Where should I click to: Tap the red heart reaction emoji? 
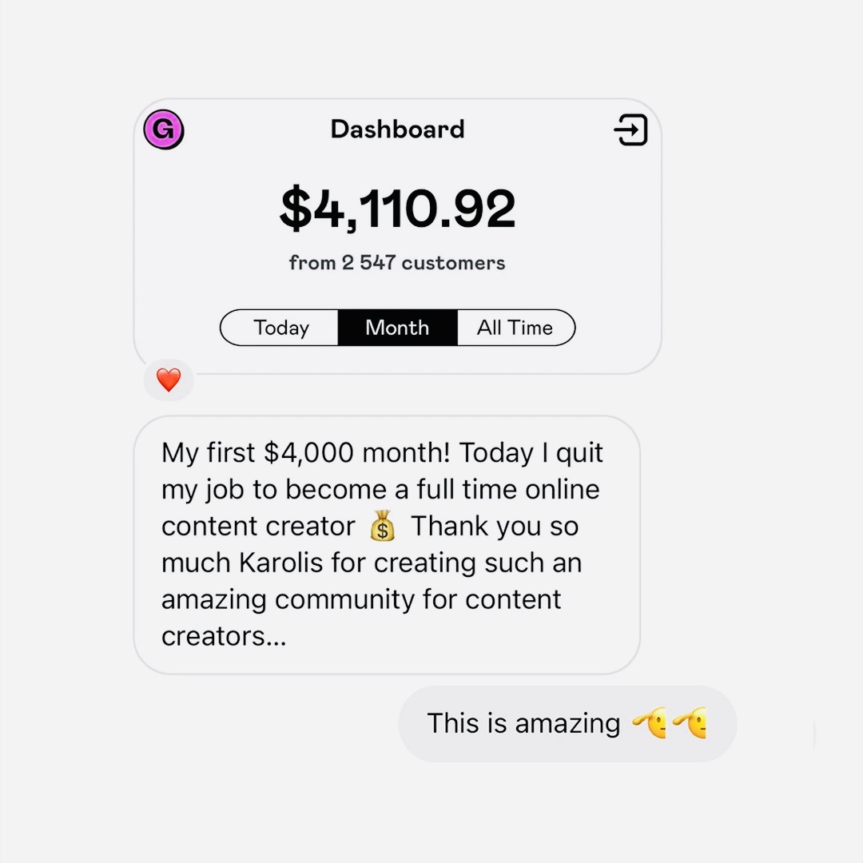tap(169, 380)
